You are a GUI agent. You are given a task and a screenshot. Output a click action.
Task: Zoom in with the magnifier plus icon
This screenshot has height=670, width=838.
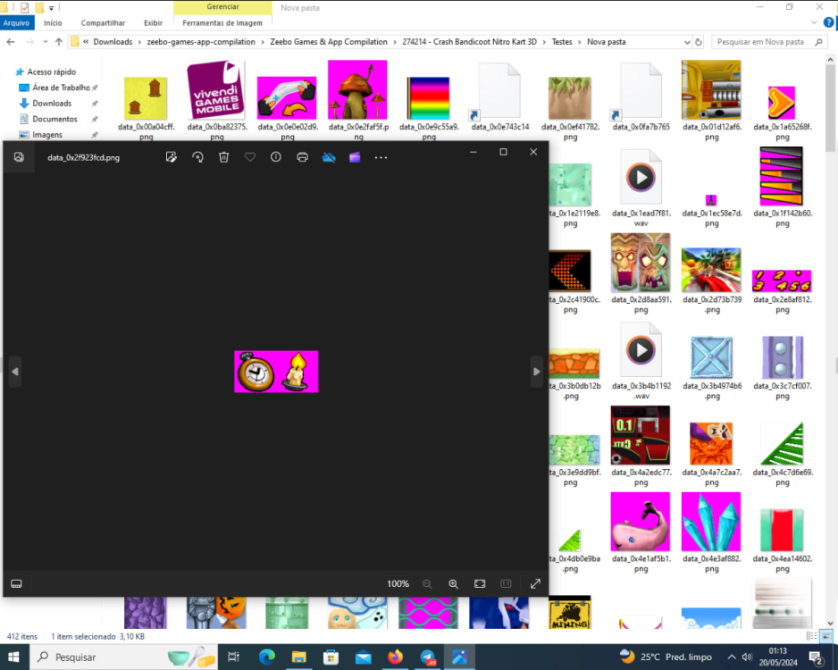point(454,583)
